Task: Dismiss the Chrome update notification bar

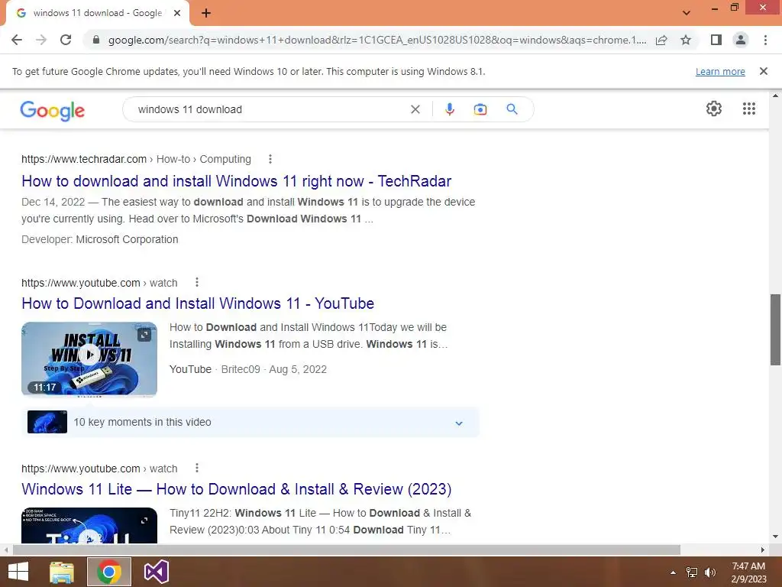Action: coord(764,71)
